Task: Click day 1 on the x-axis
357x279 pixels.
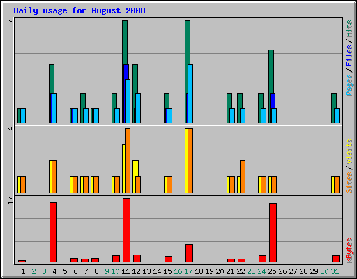Action: (x=23, y=271)
